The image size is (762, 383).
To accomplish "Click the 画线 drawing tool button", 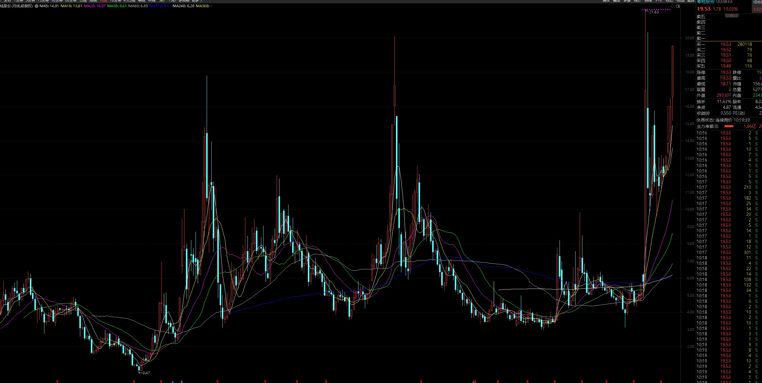I will (x=648, y=1).
